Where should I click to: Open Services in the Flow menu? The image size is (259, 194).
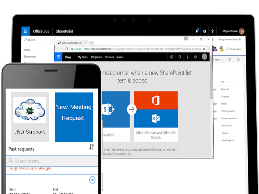pos(109,57)
